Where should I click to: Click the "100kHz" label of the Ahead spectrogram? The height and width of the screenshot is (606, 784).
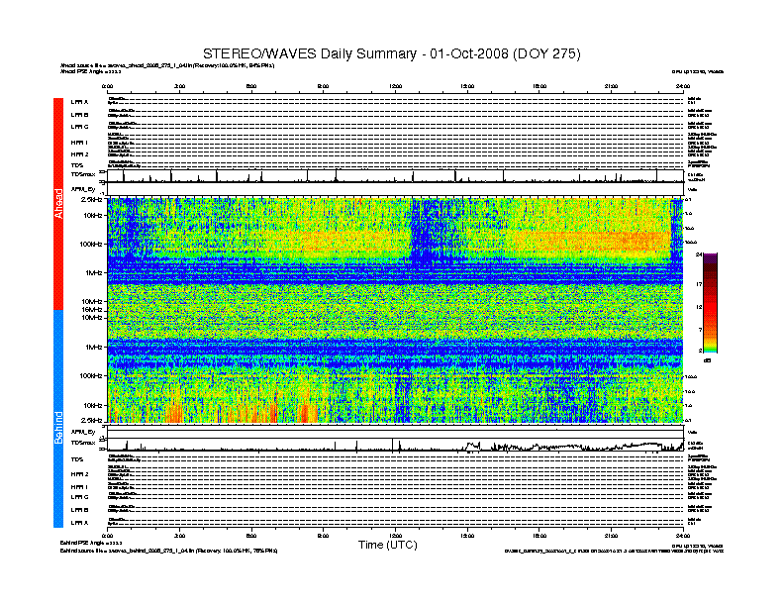click(91, 244)
